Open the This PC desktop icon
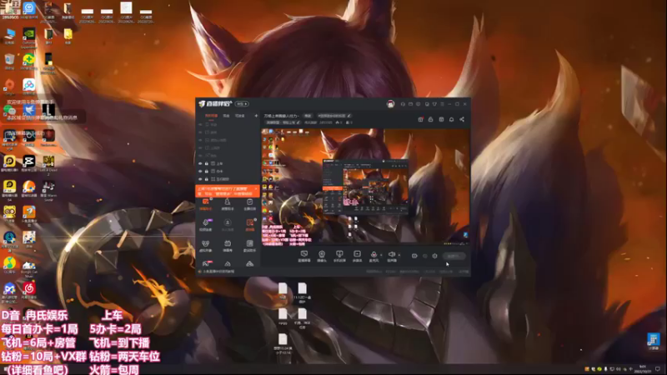 [x=9, y=36]
